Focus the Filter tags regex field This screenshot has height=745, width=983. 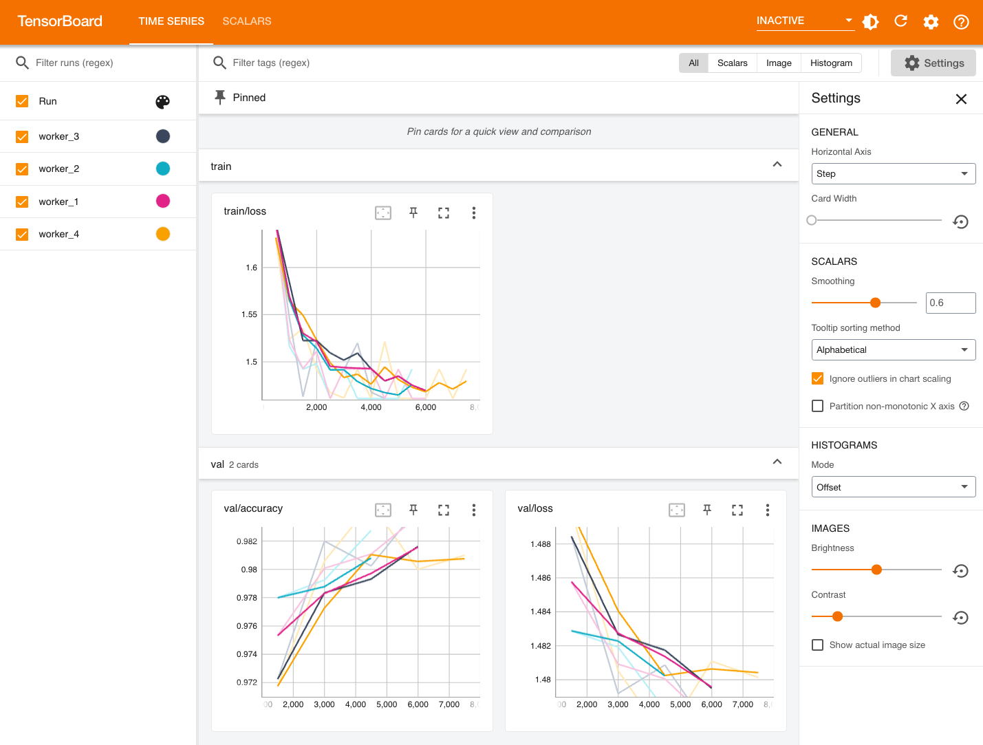[x=447, y=63]
